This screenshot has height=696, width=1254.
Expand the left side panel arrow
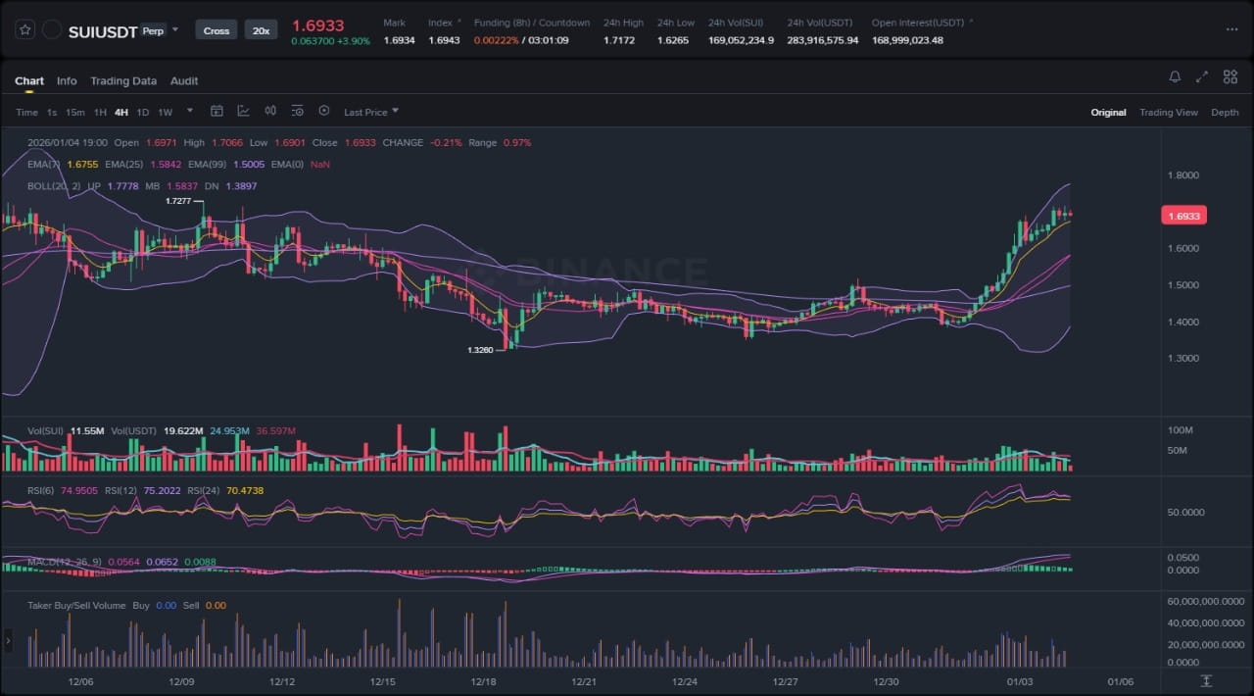[x=8, y=641]
